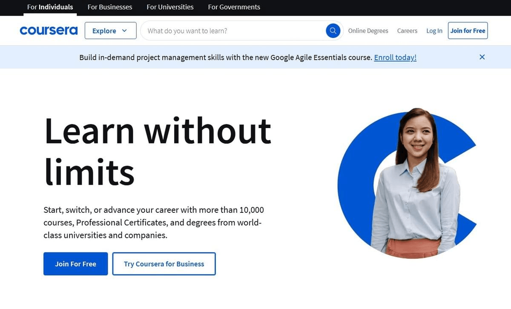Visit the Careers page
Screen dimensions: 511x309
407,31
